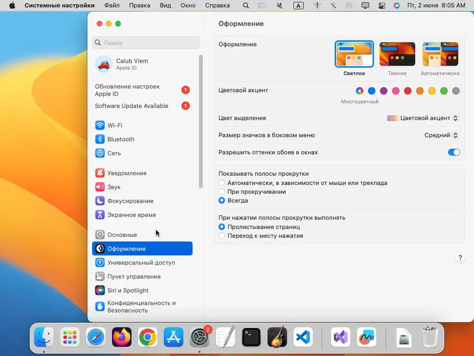Click Software Update Available row
This screenshot has height=356, width=474.
(x=142, y=106)
